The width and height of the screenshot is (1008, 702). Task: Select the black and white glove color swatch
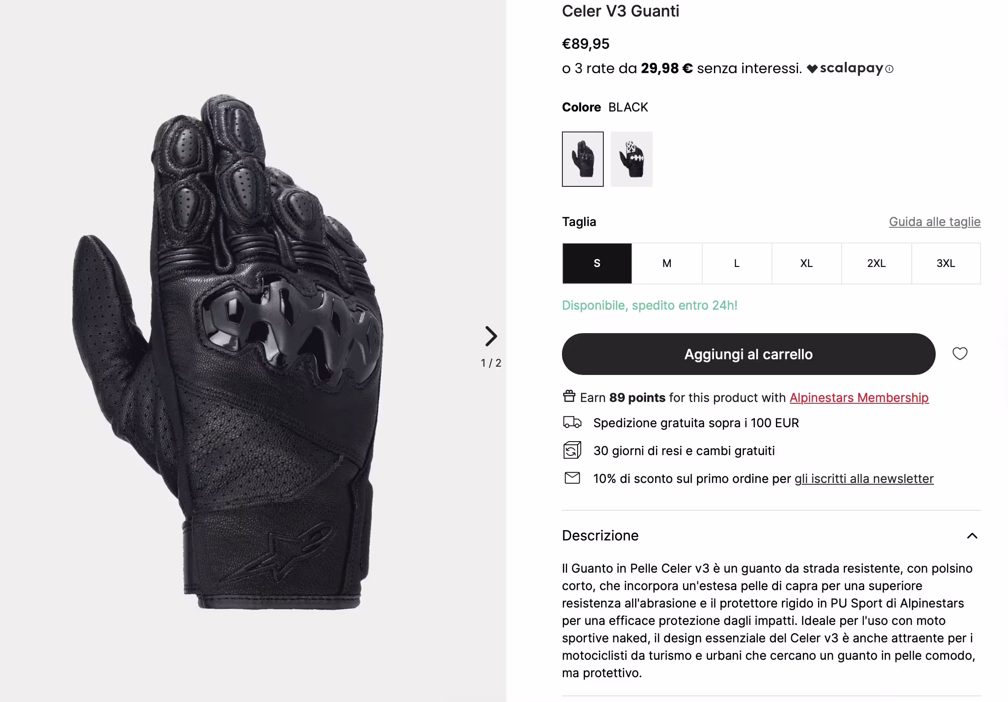(631, 159)
